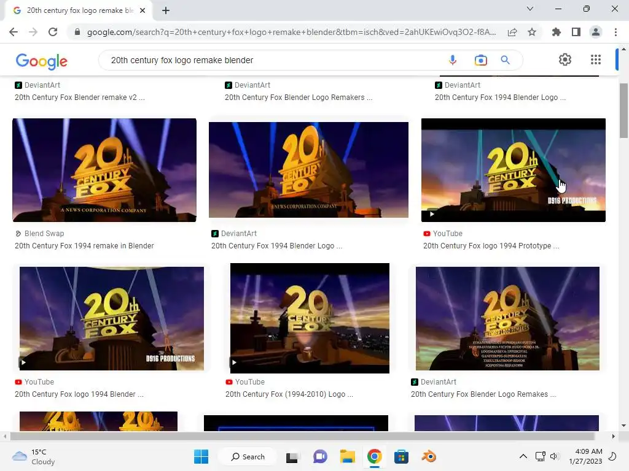Open the Google apps grid
The width and height of the screenshot is (629, 471).
596,59
